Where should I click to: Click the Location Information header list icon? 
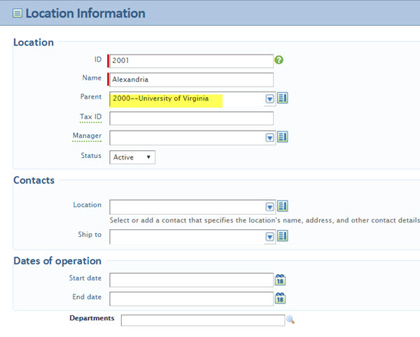coord(17,13)
